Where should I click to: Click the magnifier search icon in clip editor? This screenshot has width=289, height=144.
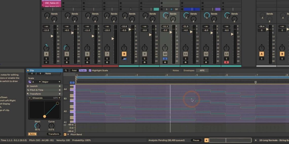coord(66,70)
